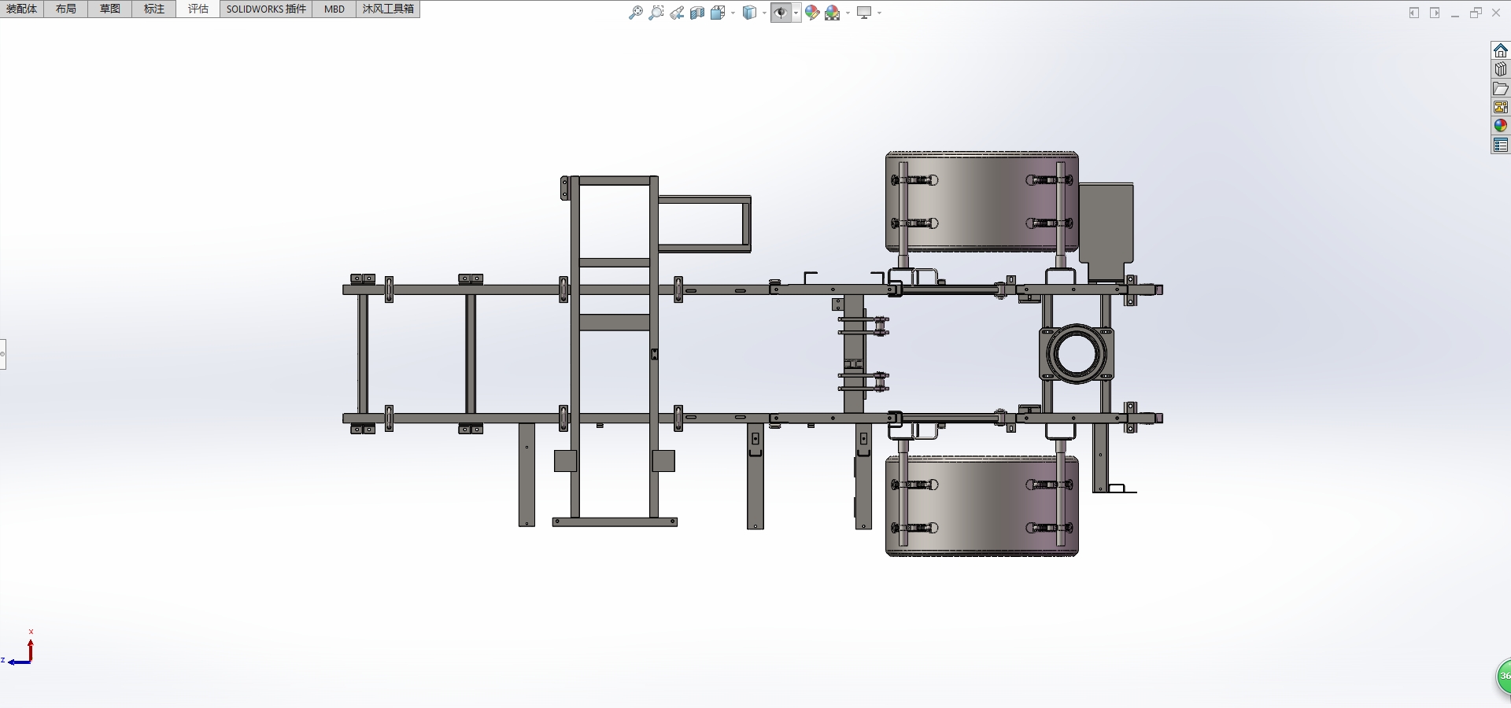The width and height of the screenshot is (1511, 708).
Task: Switch to the SOLIDWORKS 插件 tab
Action: pyautogui.click(x=266, y=9)
